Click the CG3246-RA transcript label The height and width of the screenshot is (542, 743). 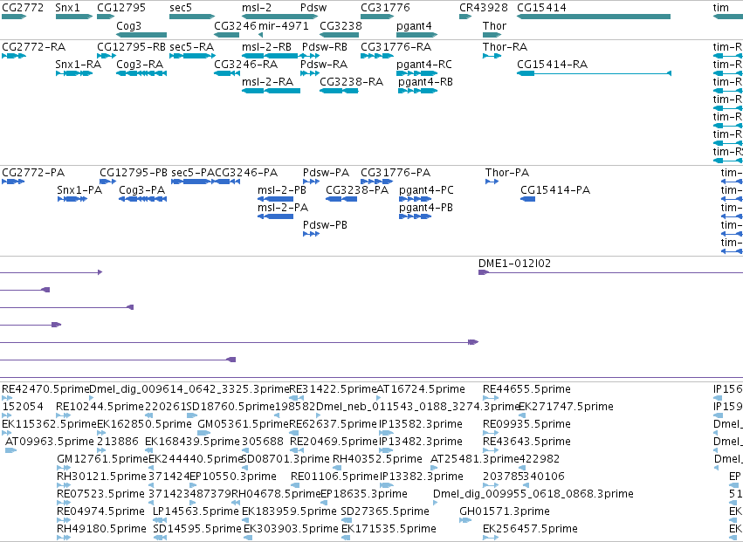pos(246,65)
